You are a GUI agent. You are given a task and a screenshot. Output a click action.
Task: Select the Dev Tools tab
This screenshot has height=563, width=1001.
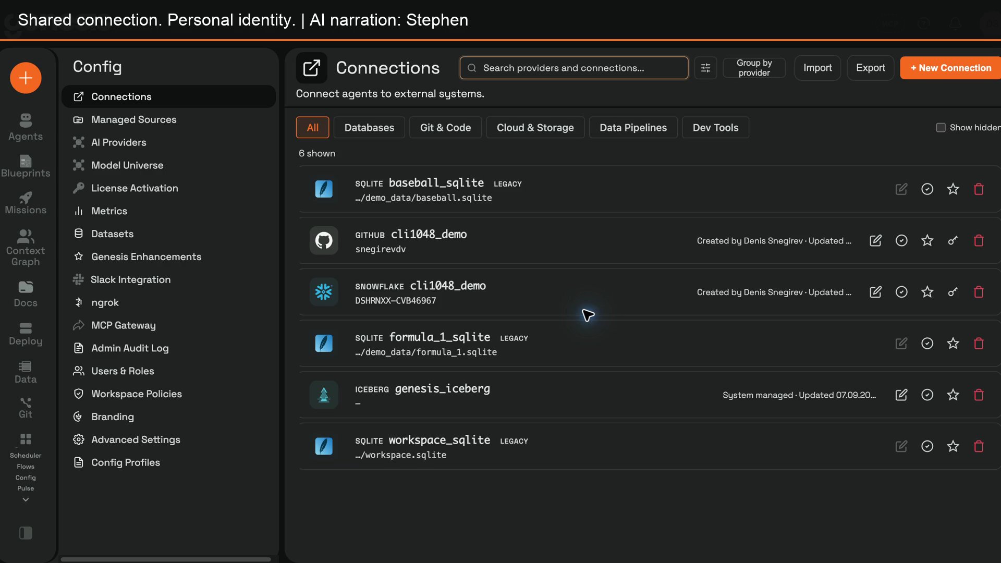point(715,127)
